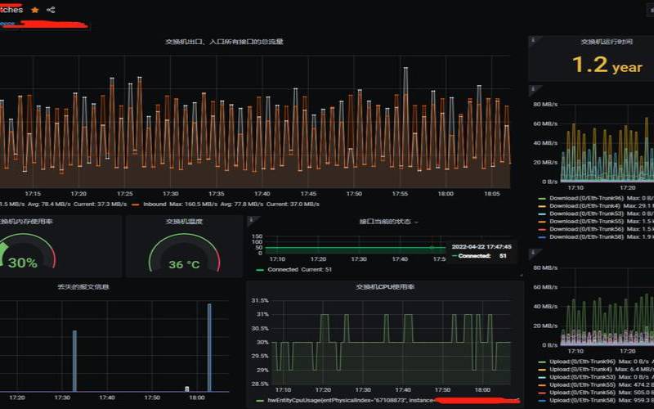Click 31% level peak near 17:20 in CPU chart
This screenshot has height=409, width=654.
pyautogui.click(x=324, y=315)
